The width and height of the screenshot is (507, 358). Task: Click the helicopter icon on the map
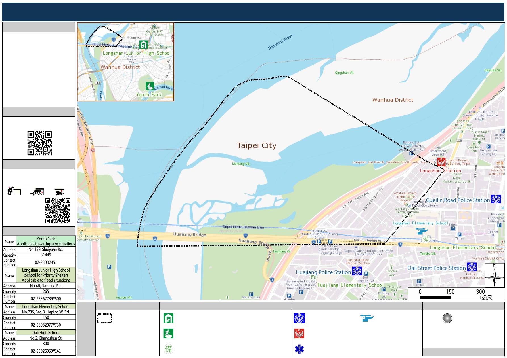pos(422,232)
